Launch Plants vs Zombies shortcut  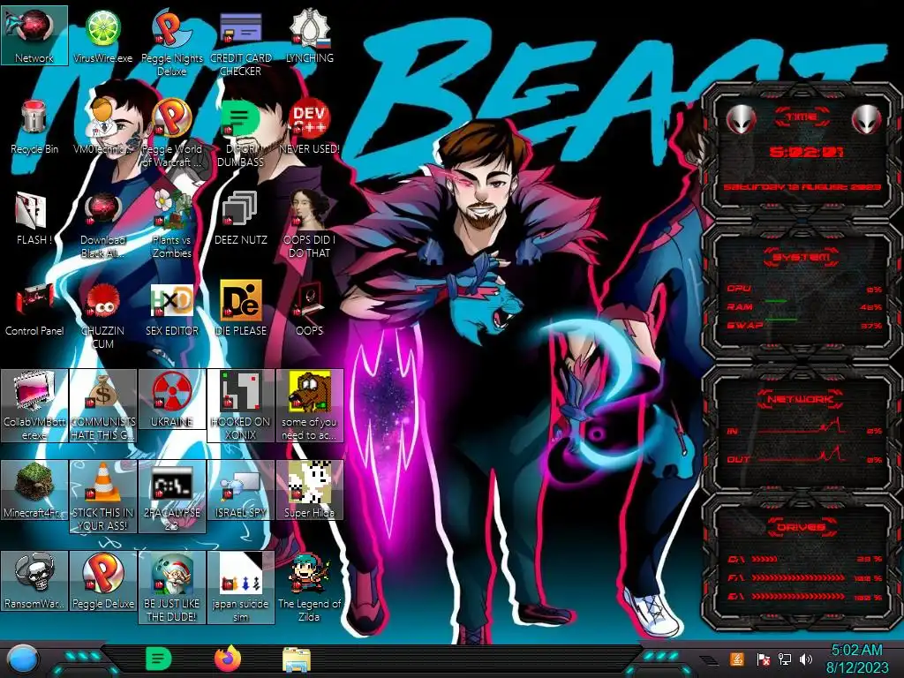click(x=172, y=225)
